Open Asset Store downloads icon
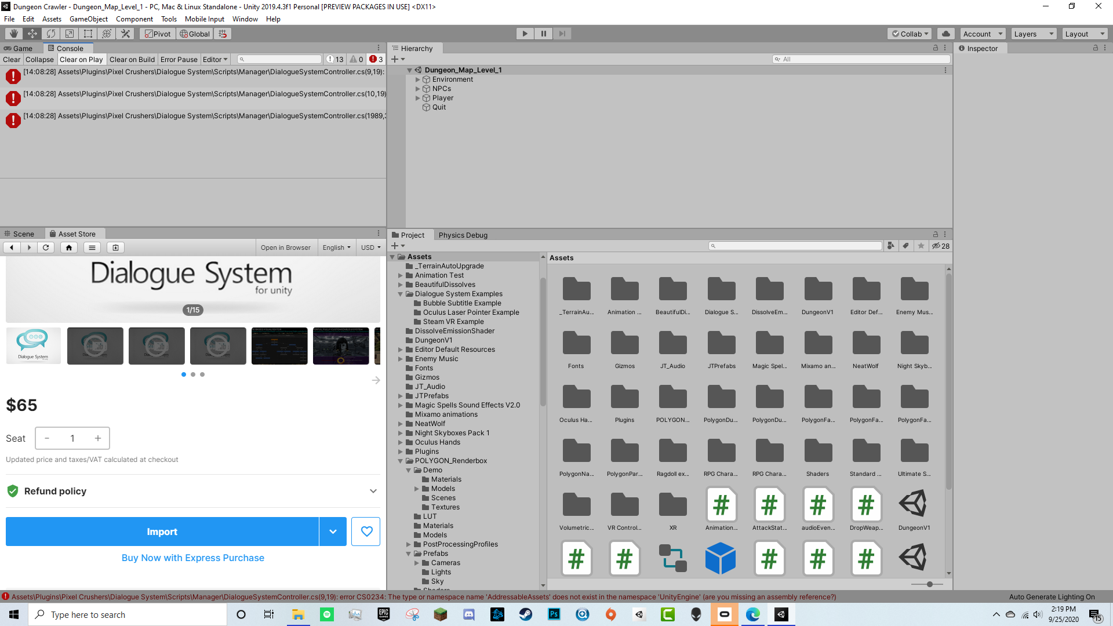The image size is (1113, 626). [x=115, y=248]
